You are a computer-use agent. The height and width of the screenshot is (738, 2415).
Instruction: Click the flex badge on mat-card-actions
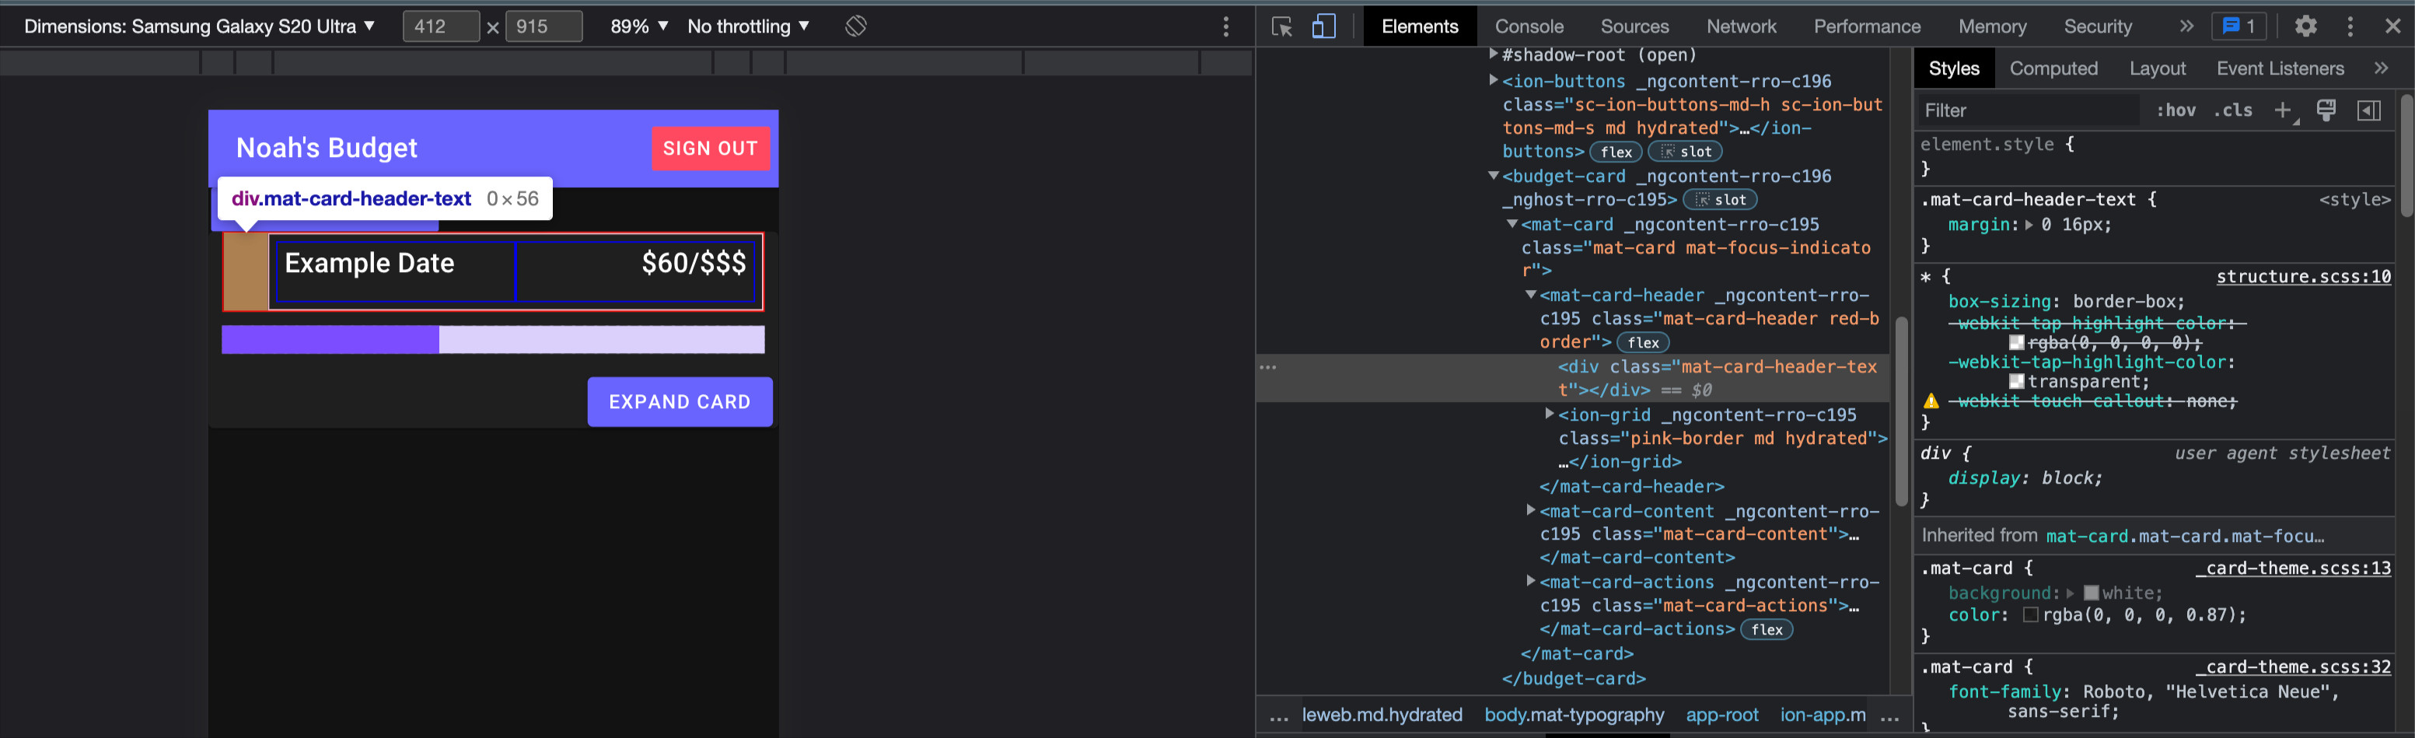pos(1767,630)
